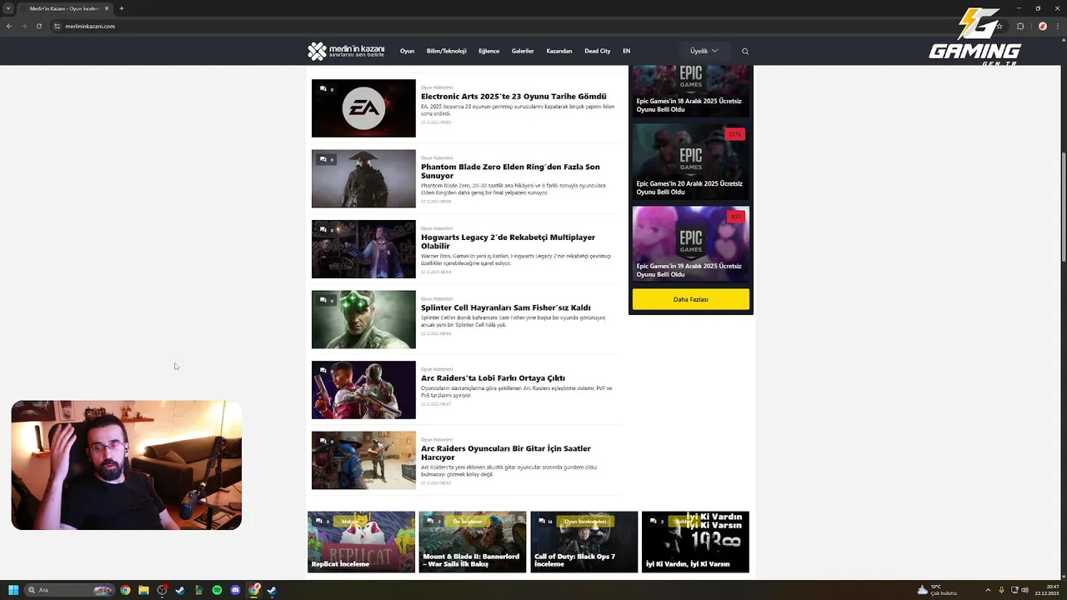Screen dimensions: 1067x600
Task: Open File Explorer from the taskbar
Action: 143,590
